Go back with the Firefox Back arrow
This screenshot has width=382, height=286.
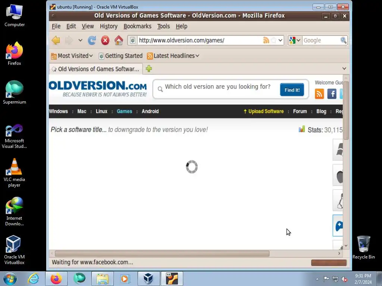(56, 40)
